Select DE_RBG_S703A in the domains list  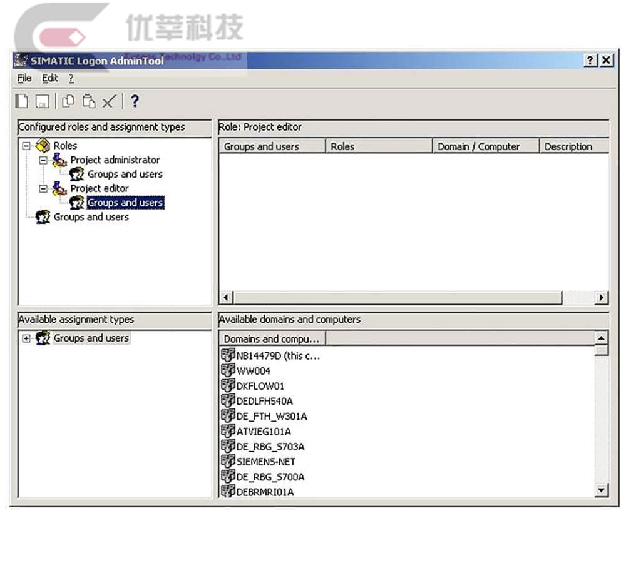(270, 447)
